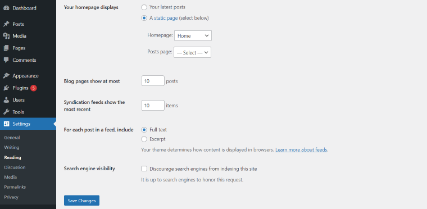
Task: Open the Reading settings submenu
Action: 12,157
